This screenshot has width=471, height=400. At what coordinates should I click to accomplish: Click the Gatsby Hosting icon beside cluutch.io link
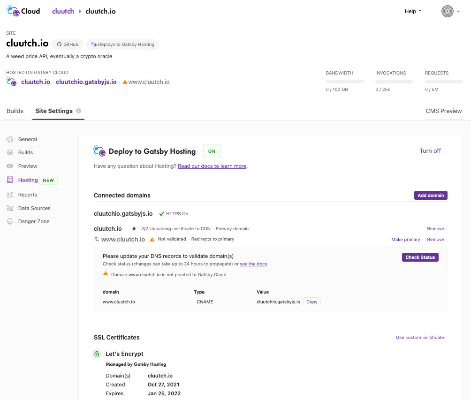(11, 82)
